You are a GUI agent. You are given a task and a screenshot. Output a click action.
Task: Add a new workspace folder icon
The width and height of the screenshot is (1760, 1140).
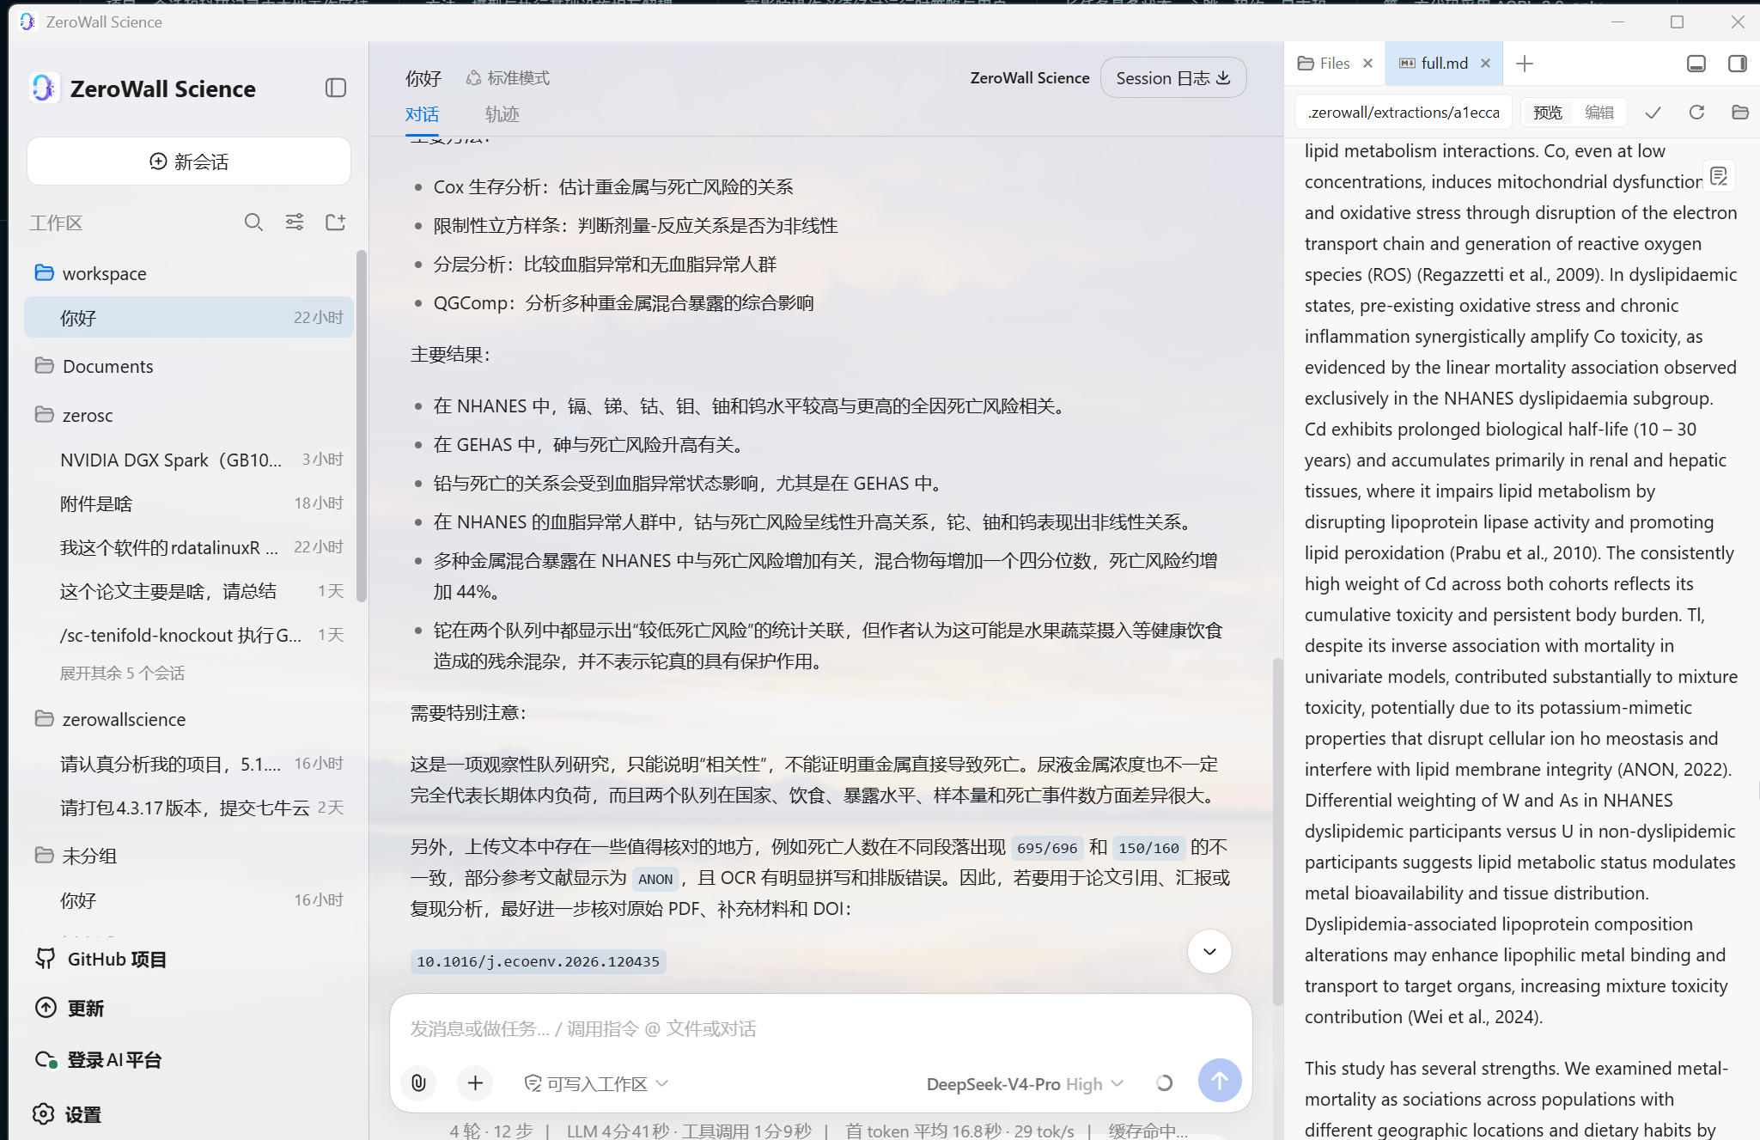point(336,223)
